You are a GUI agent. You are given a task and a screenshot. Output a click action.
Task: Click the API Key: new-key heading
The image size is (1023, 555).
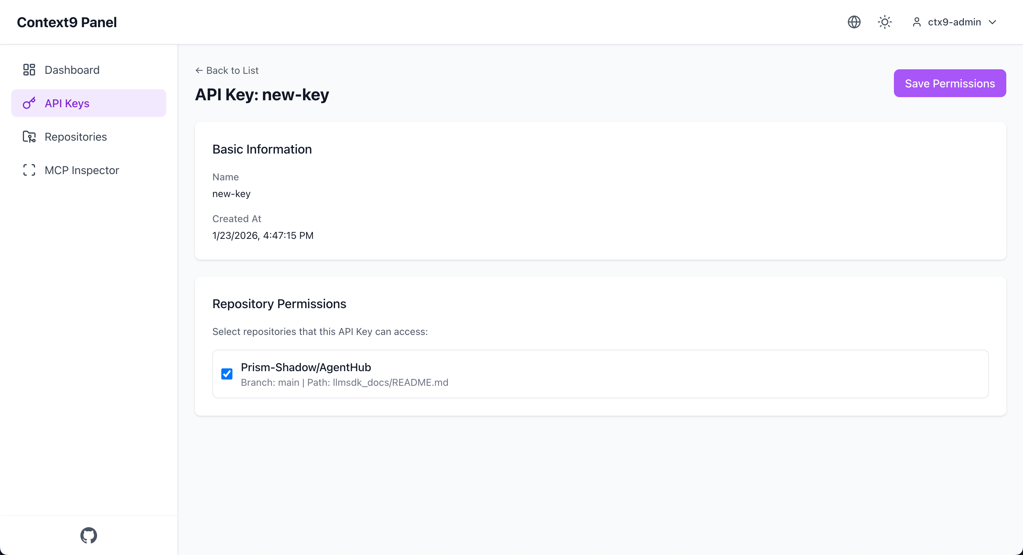262,95
